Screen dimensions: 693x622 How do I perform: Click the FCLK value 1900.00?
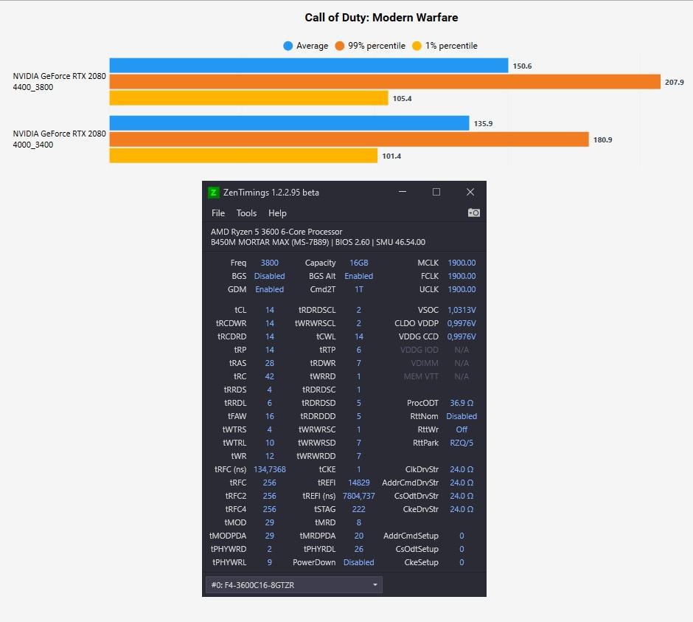[x=462, y=276]
